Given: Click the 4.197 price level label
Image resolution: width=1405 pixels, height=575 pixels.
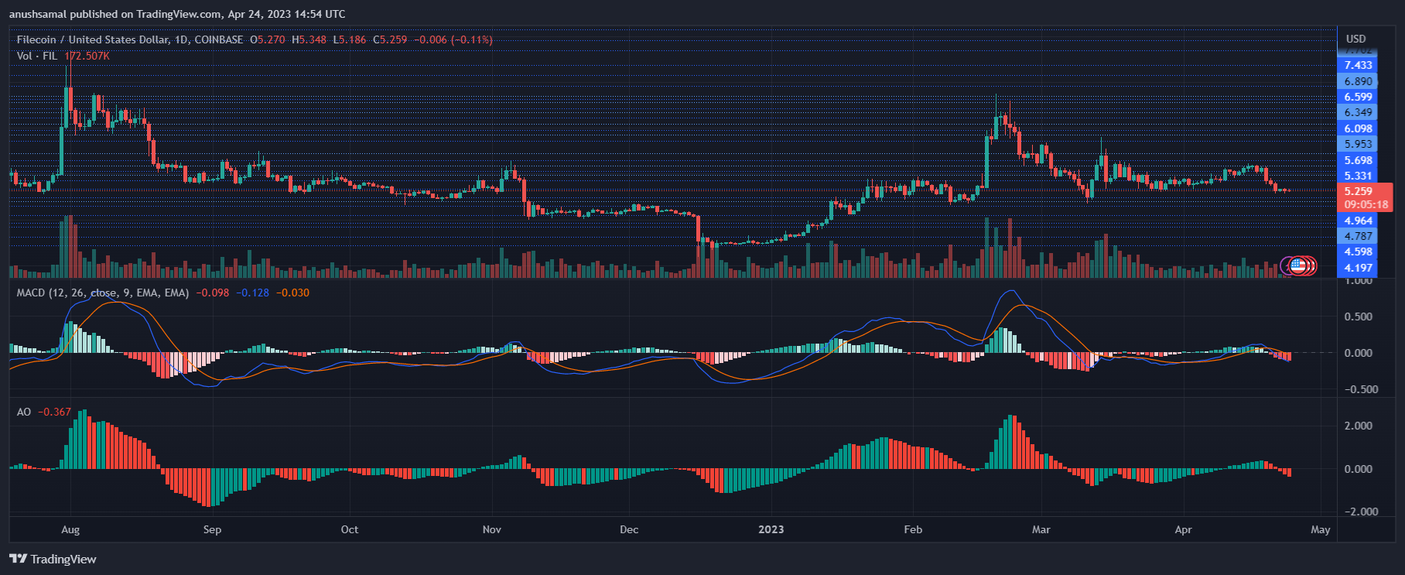Looking at the screenshot, I should tap(1358, 268).
